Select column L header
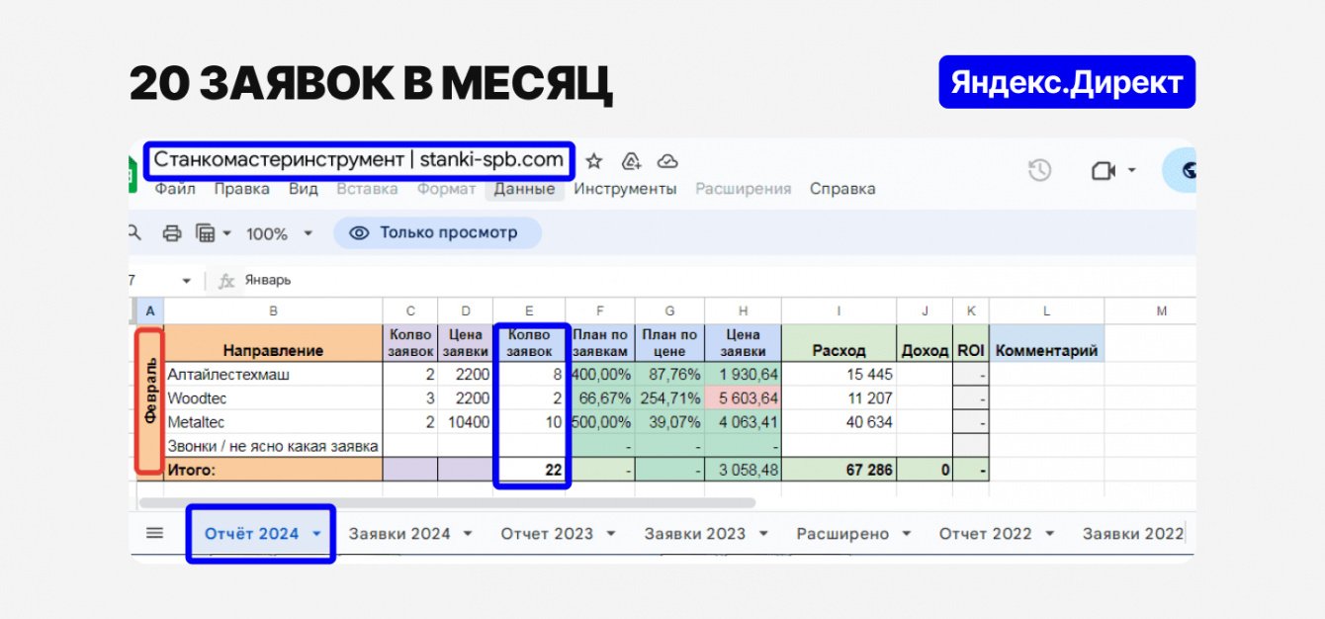 [x=1047, y=311]
